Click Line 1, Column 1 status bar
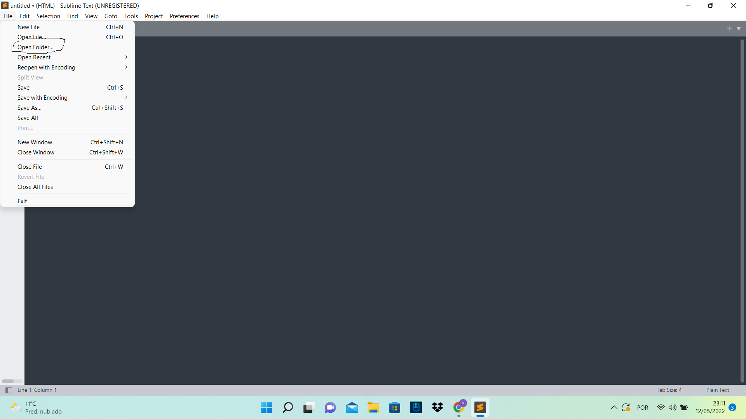The height and width of the screenshot is (419, 746). (37, 390)
